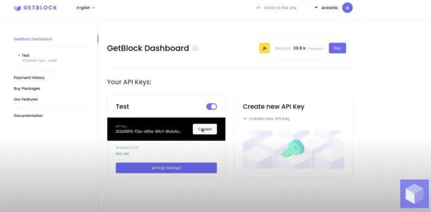Toggle the Test API key switch
The height and width of the screenshot is (212, 431).
click(211, 107)
